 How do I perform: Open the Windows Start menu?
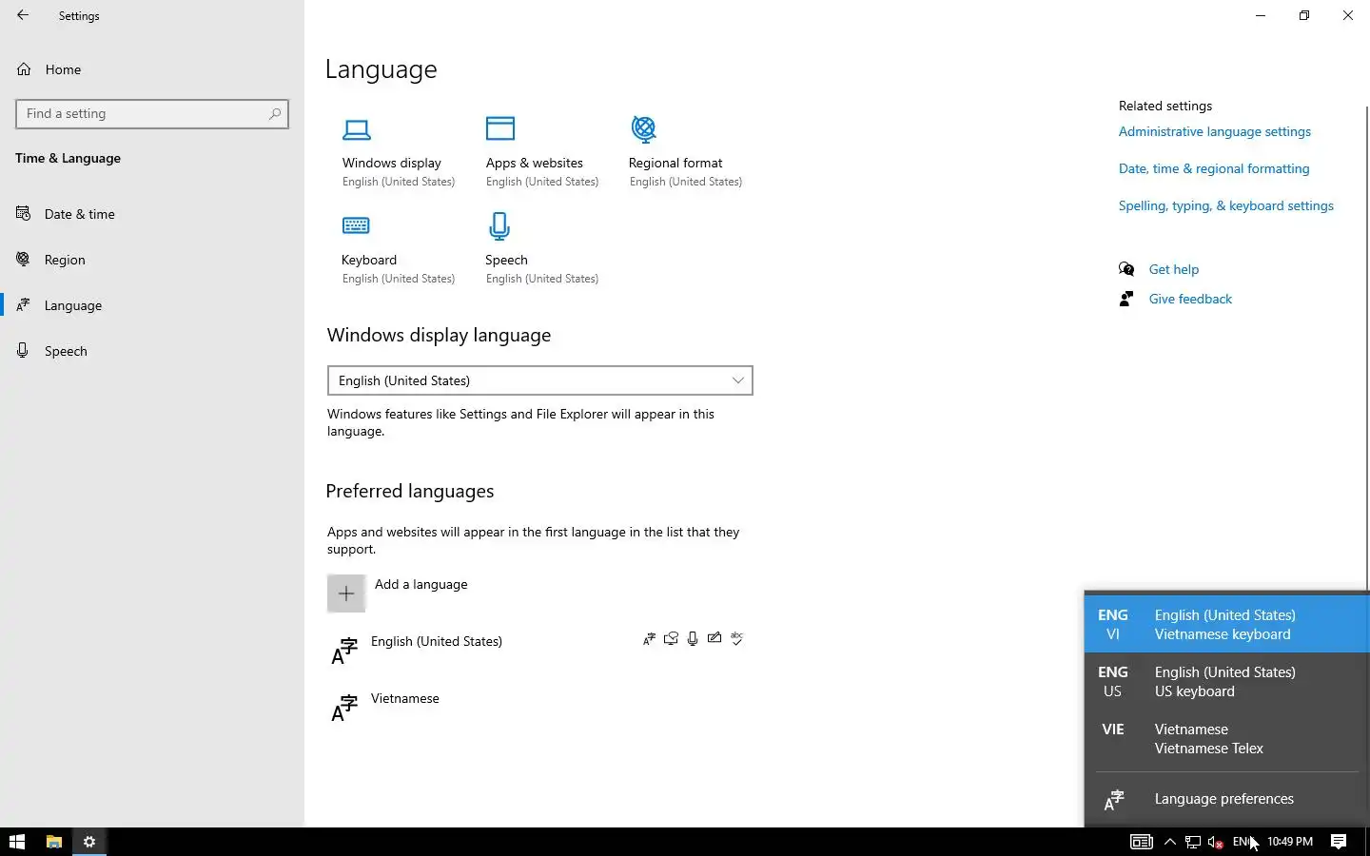coord(16,842)
